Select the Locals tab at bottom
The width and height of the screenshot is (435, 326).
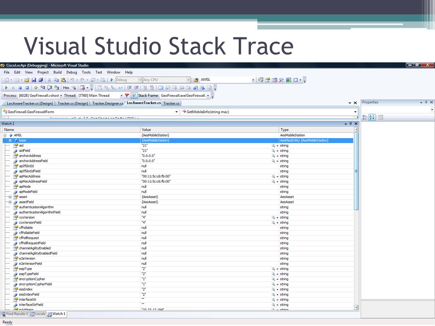point(38,314)
